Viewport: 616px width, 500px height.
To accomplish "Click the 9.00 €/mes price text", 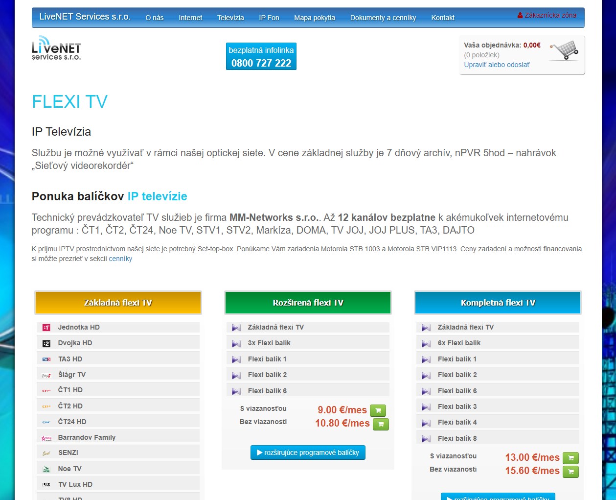I will 342,410.
